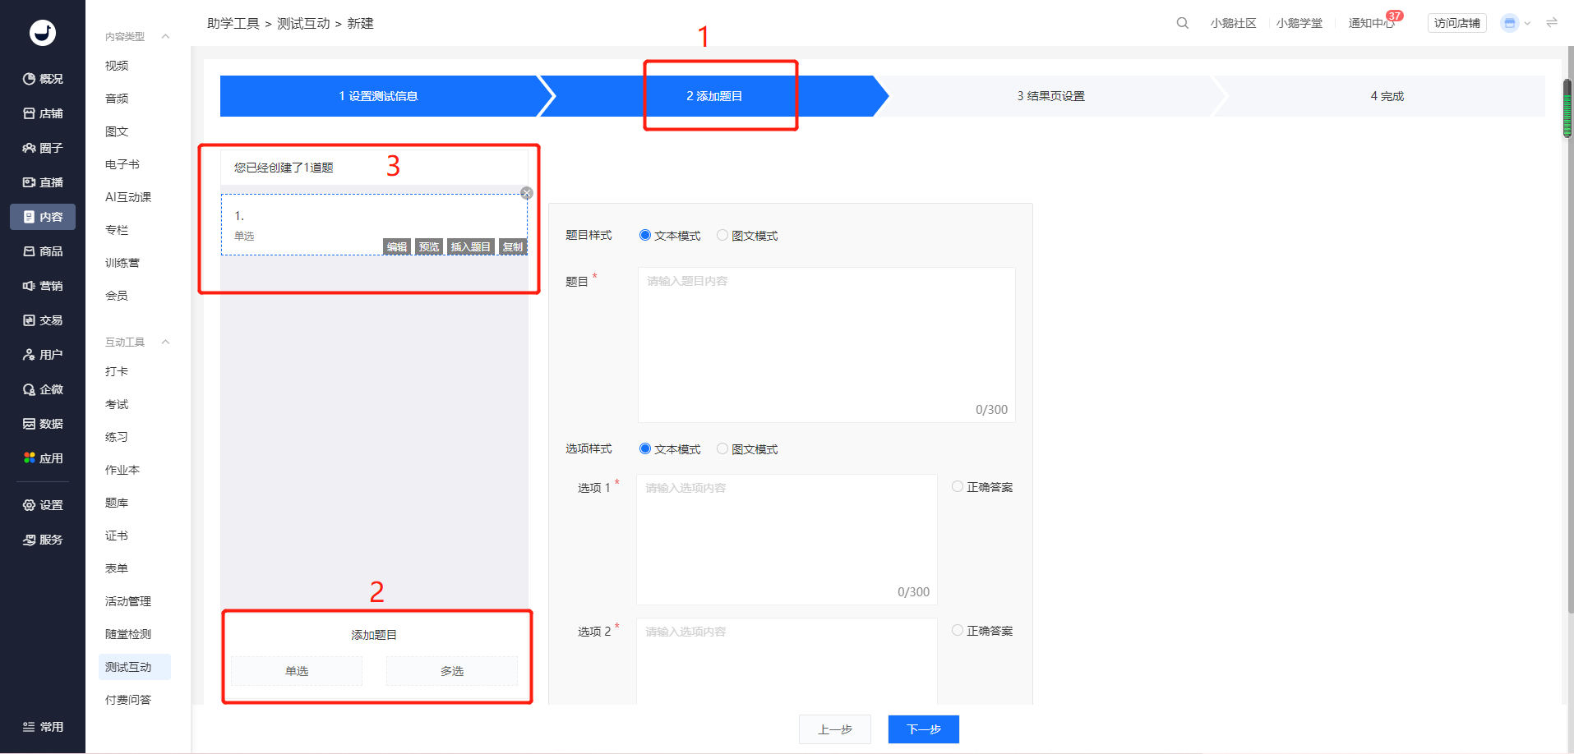Click 编辑 on question 1
Screen dimensions: 1574x754
click(x=397, y=246)
